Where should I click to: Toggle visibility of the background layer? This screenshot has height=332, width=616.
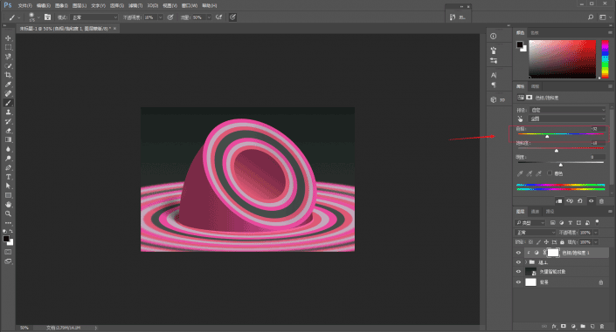point(518,282)
